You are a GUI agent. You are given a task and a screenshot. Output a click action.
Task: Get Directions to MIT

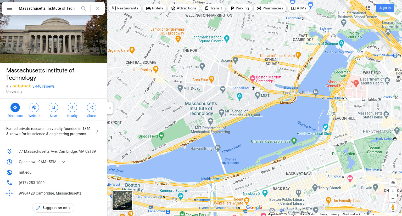tap(15, 107)
